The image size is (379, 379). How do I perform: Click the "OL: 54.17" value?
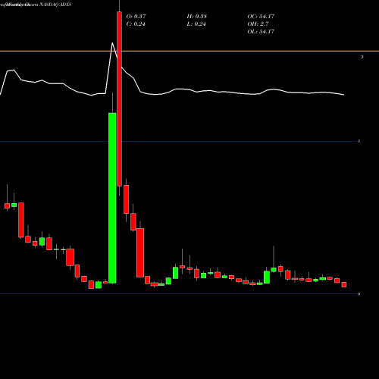261,32
